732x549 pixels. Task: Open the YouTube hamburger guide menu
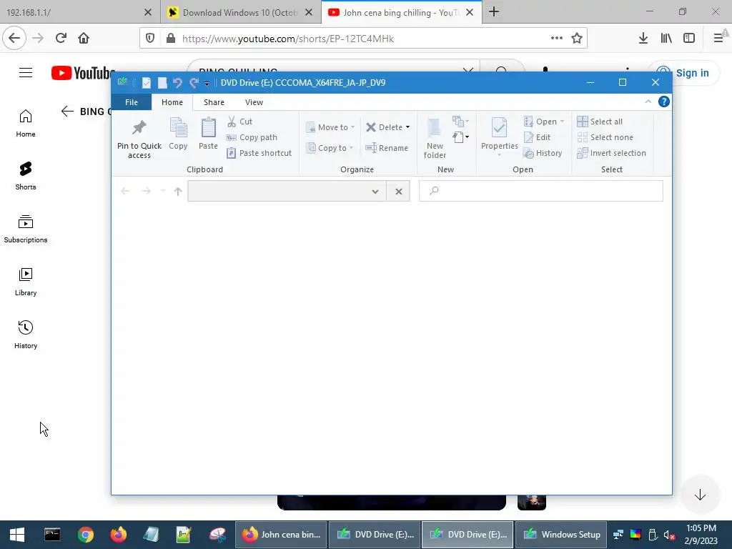tap(26, 73)
